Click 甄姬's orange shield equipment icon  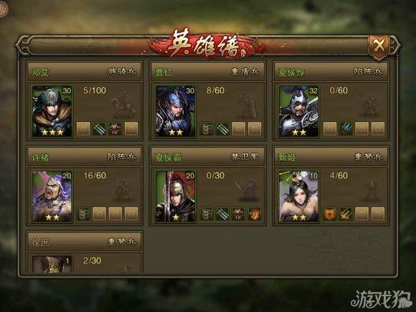[x=330, y=214]
